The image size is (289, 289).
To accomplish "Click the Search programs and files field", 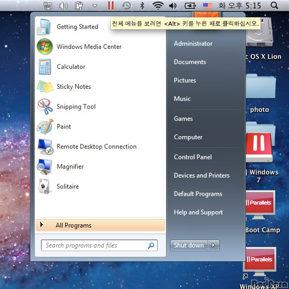I will click(99, 245).
